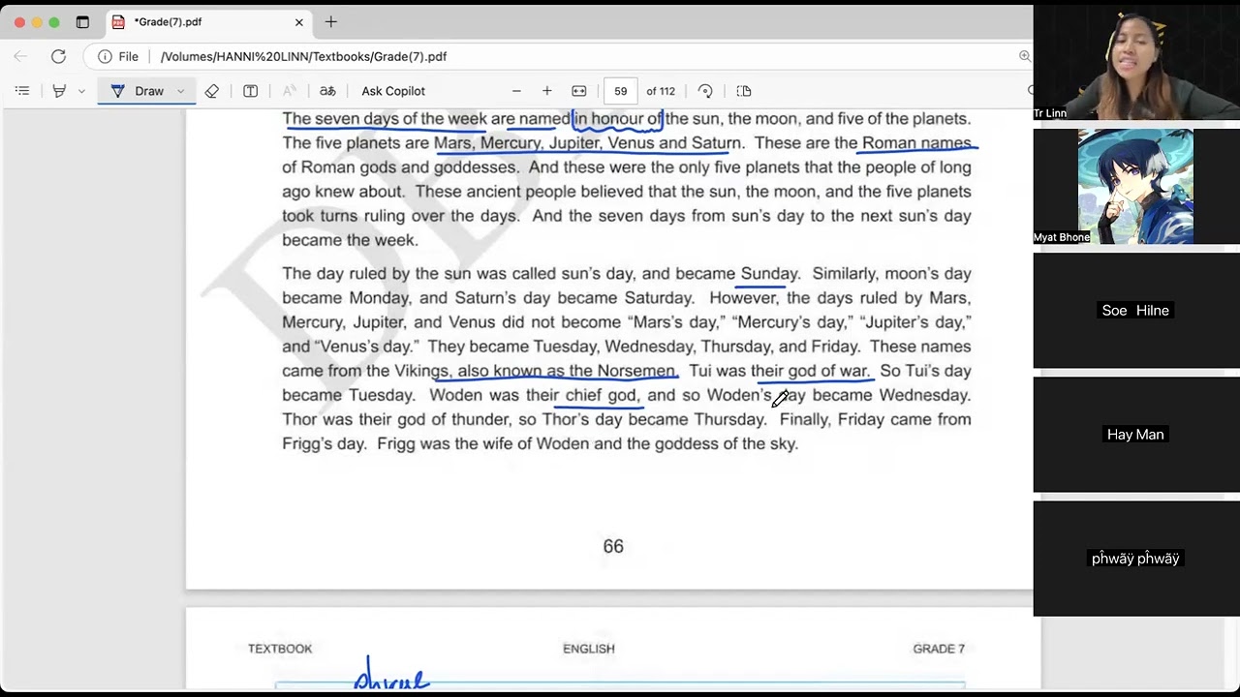Image resolution: width=1240 pixels, height=697 pixels.
Task: Click the zoom indicator in address bar
Action: click(x=1025, y=56)
